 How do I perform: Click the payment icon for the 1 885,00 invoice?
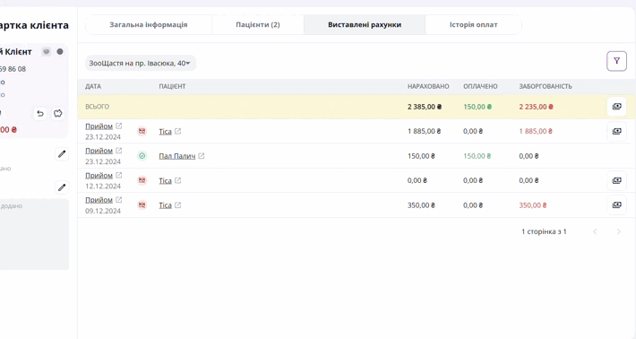tap(616, 131)
